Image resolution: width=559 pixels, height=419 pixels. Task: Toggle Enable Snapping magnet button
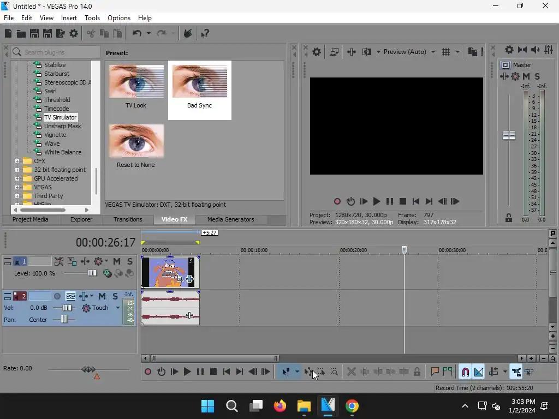tap(465, 372)
